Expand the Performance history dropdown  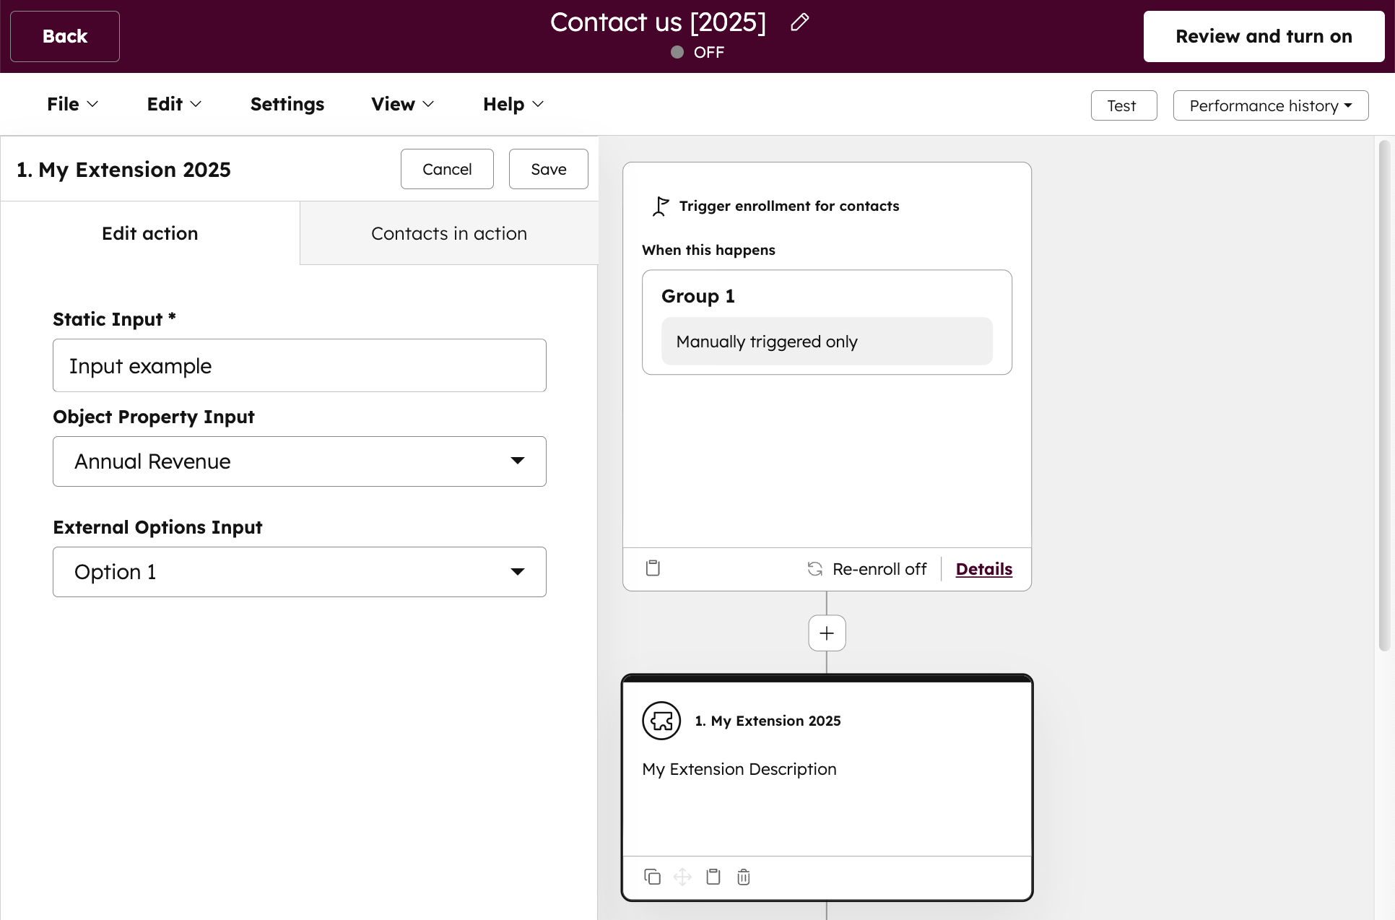1270,105
